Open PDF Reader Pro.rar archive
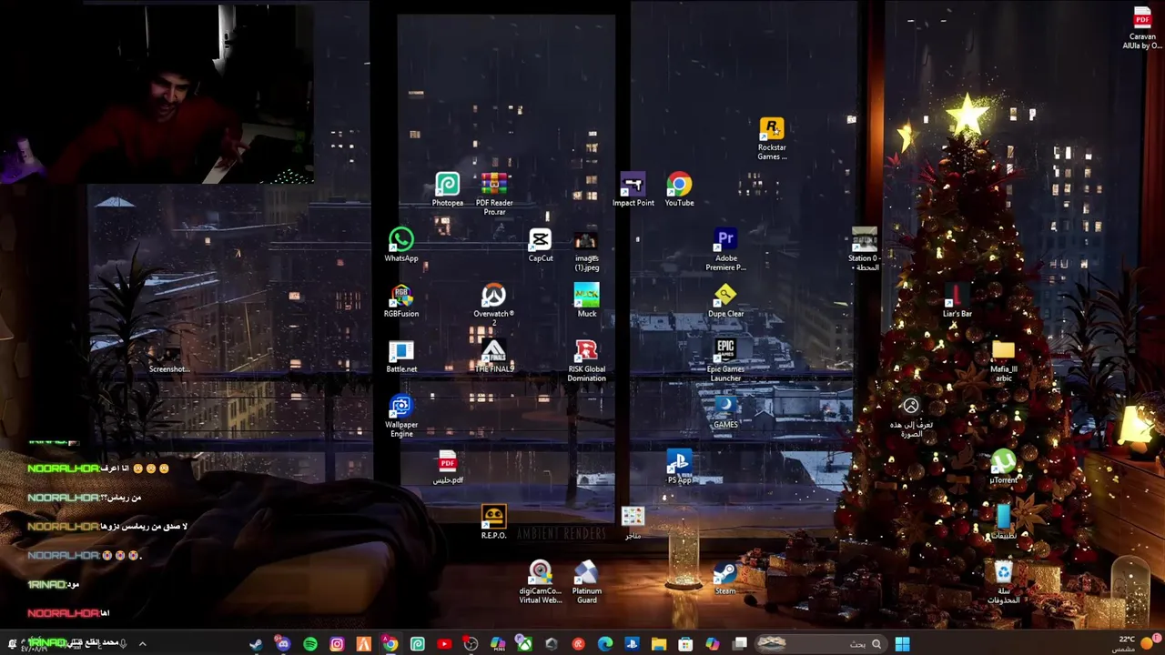 click(x=494, y=194)
